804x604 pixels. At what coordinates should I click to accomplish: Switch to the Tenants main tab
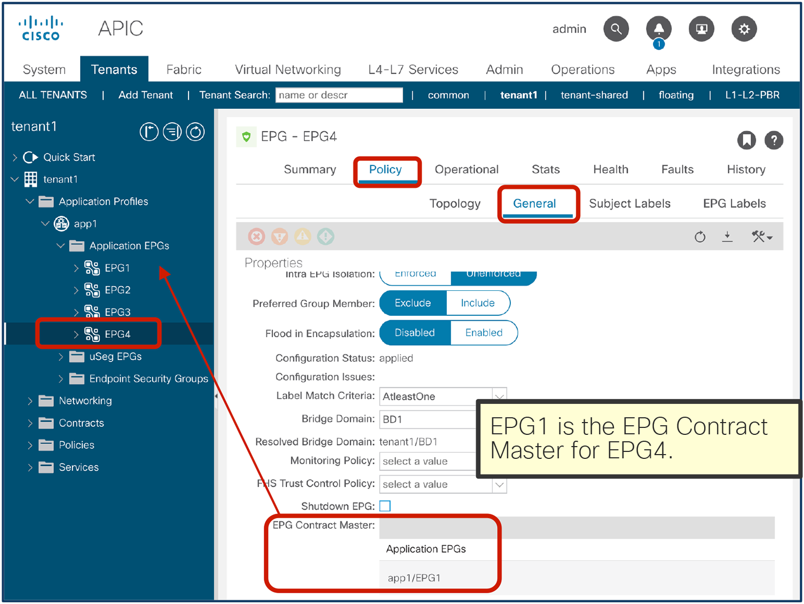[x=114, y=69]
